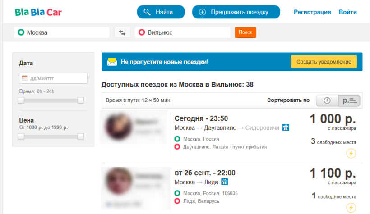Image resolution: width=370 pixels, height=214 pixels.
Task: Open the Найти search button
Action: pyautogui.click(x=161, y=12)
